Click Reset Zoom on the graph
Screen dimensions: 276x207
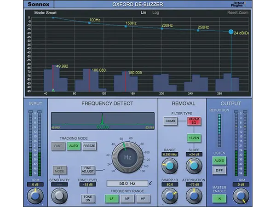pos(238,12)
